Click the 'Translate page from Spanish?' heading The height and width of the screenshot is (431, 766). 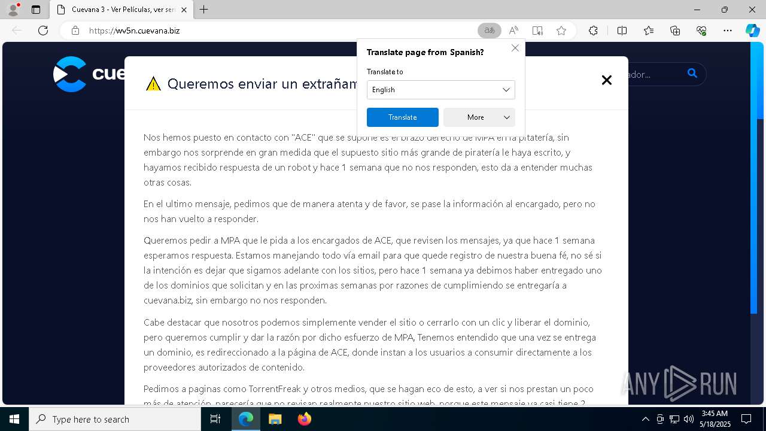point(425,52)
